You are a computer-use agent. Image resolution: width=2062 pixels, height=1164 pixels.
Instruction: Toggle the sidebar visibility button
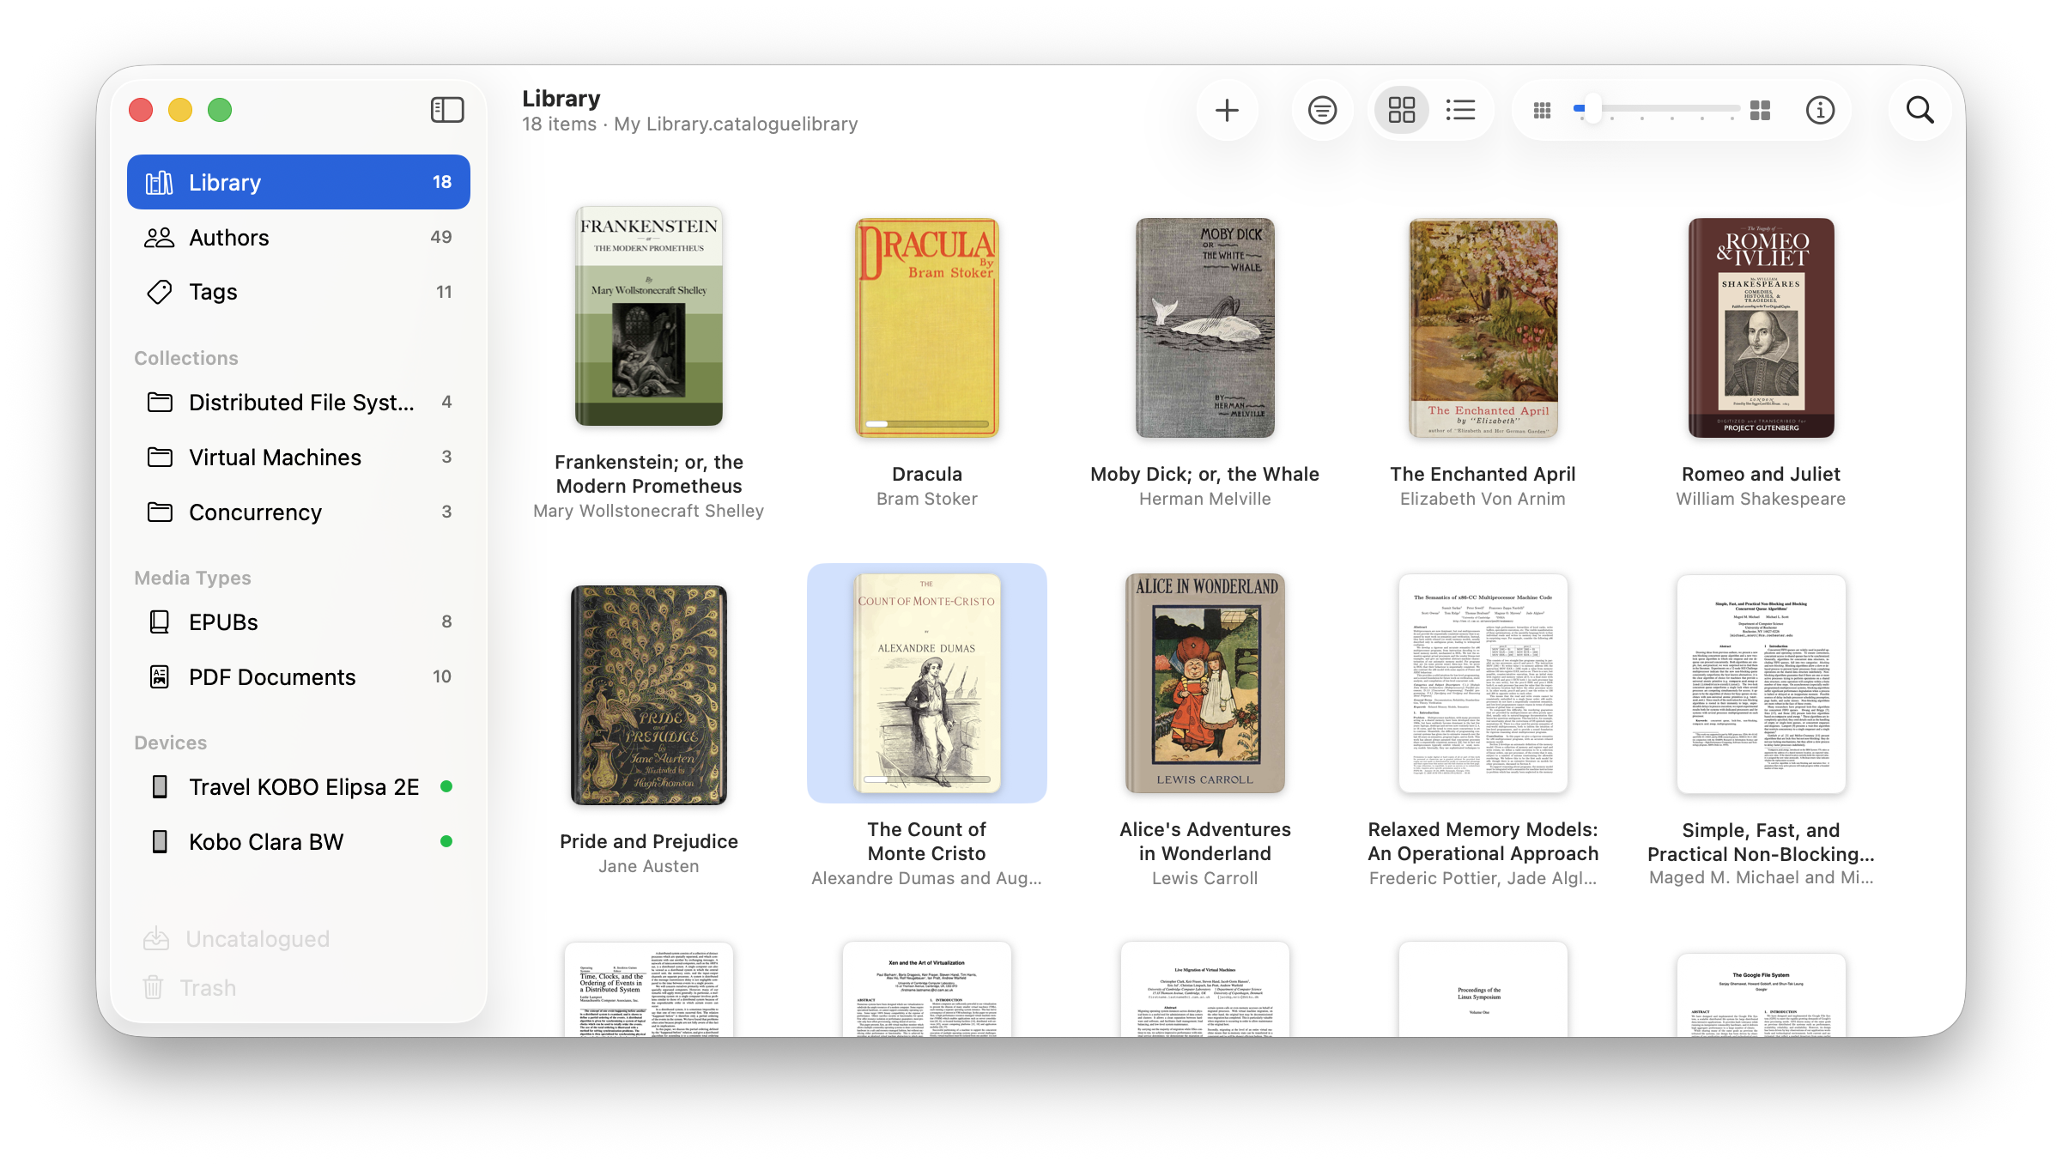click(447, 110)
